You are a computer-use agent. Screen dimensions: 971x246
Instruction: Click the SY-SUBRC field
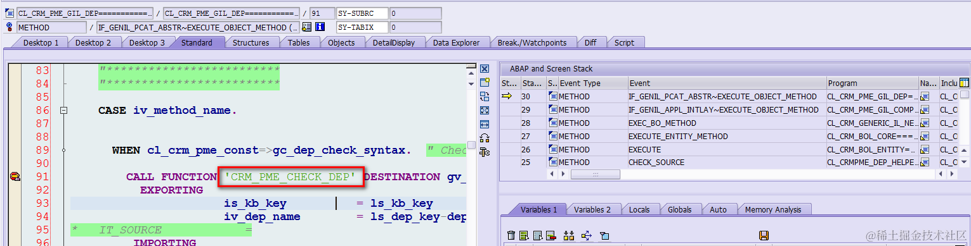(362, 13)
